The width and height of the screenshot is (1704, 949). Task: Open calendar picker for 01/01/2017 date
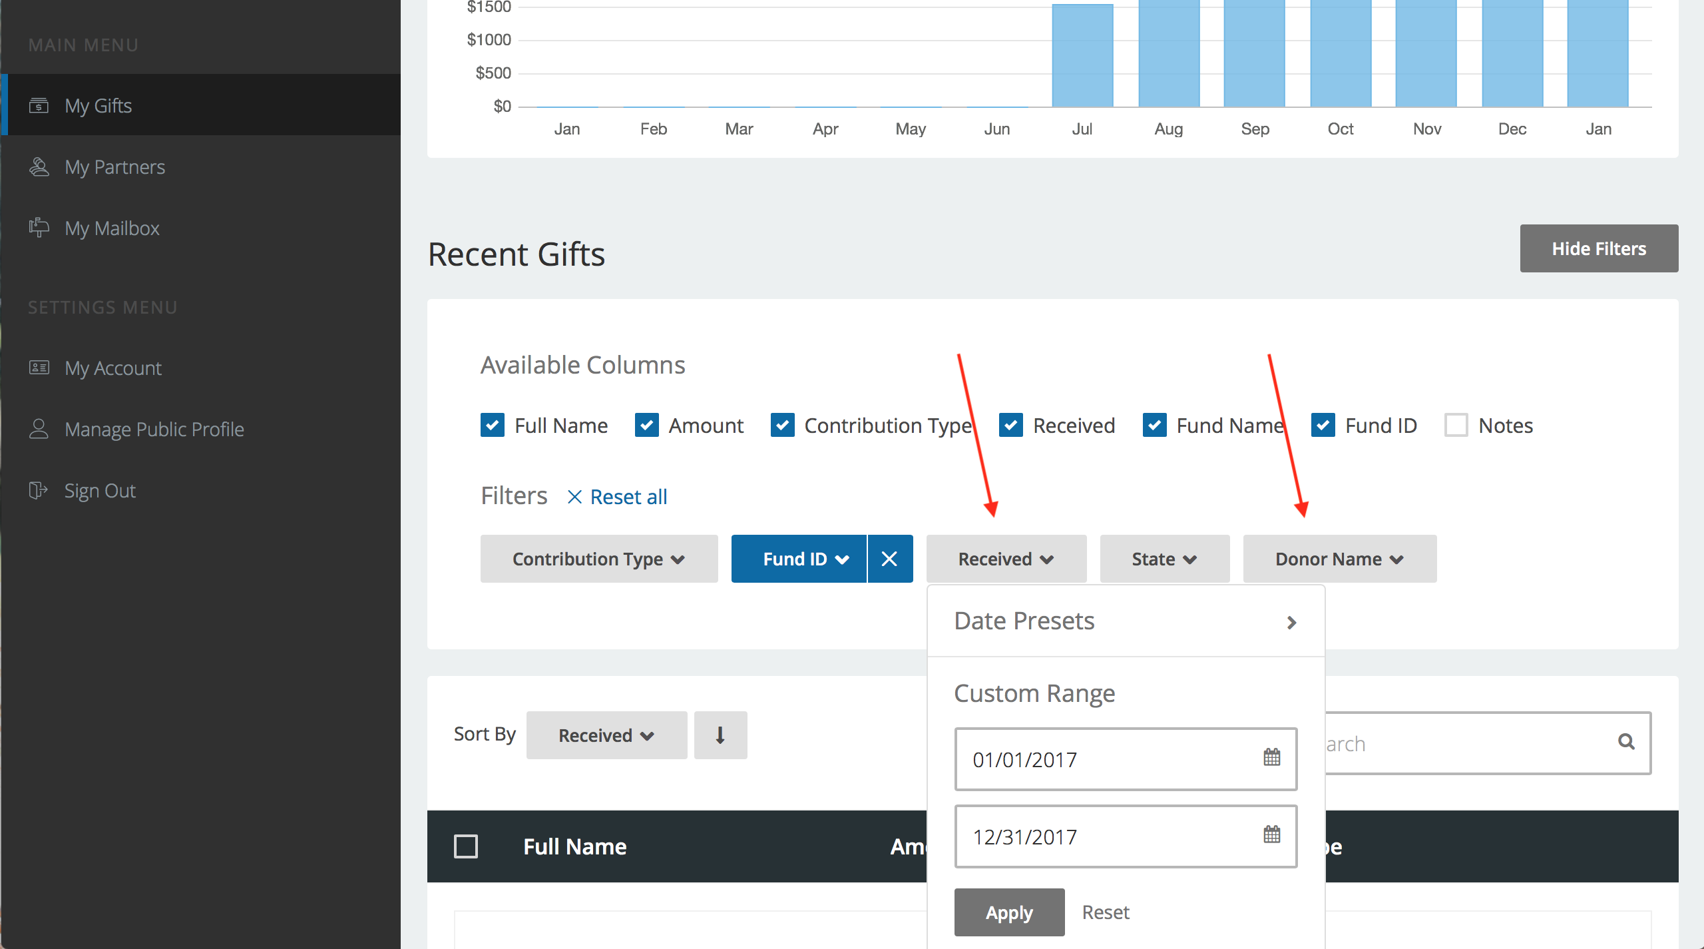coord(1271,758)
